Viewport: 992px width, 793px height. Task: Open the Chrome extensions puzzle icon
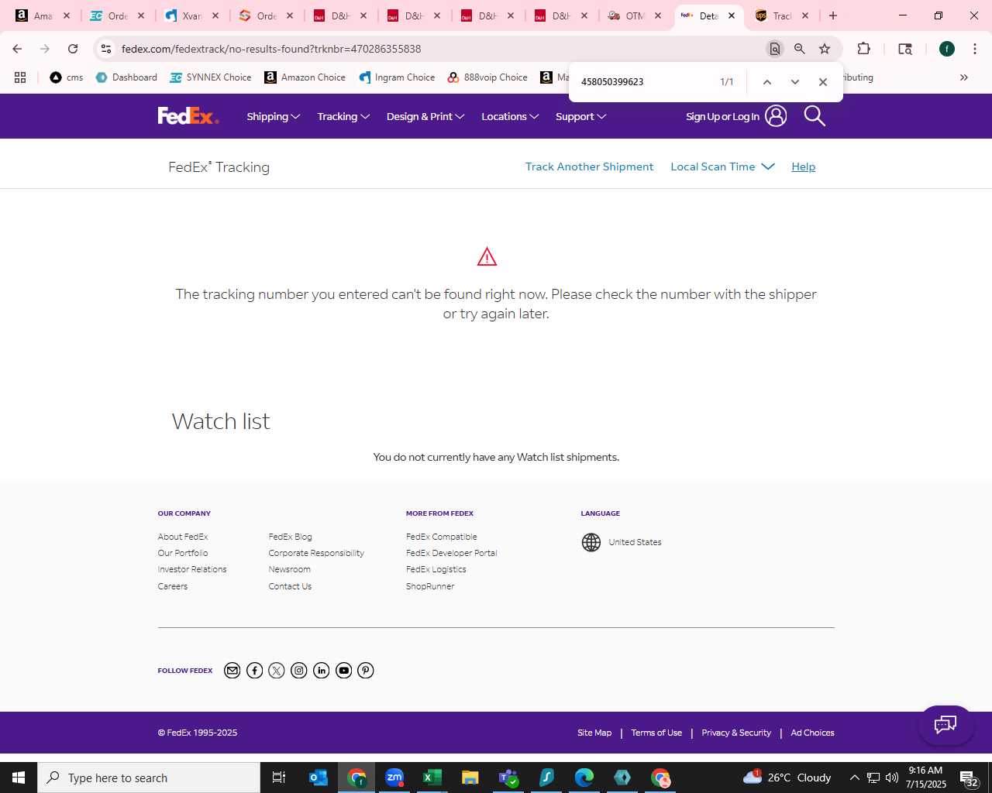pos(864,49)
